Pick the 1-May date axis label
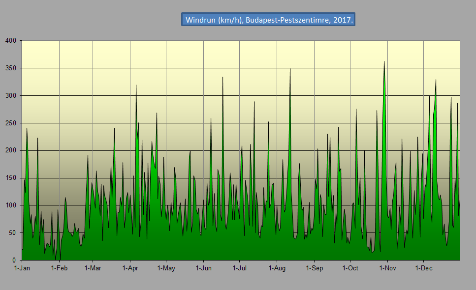Viewport: 476px width, 290px height. pyautogui.click(x=166, y=268)
